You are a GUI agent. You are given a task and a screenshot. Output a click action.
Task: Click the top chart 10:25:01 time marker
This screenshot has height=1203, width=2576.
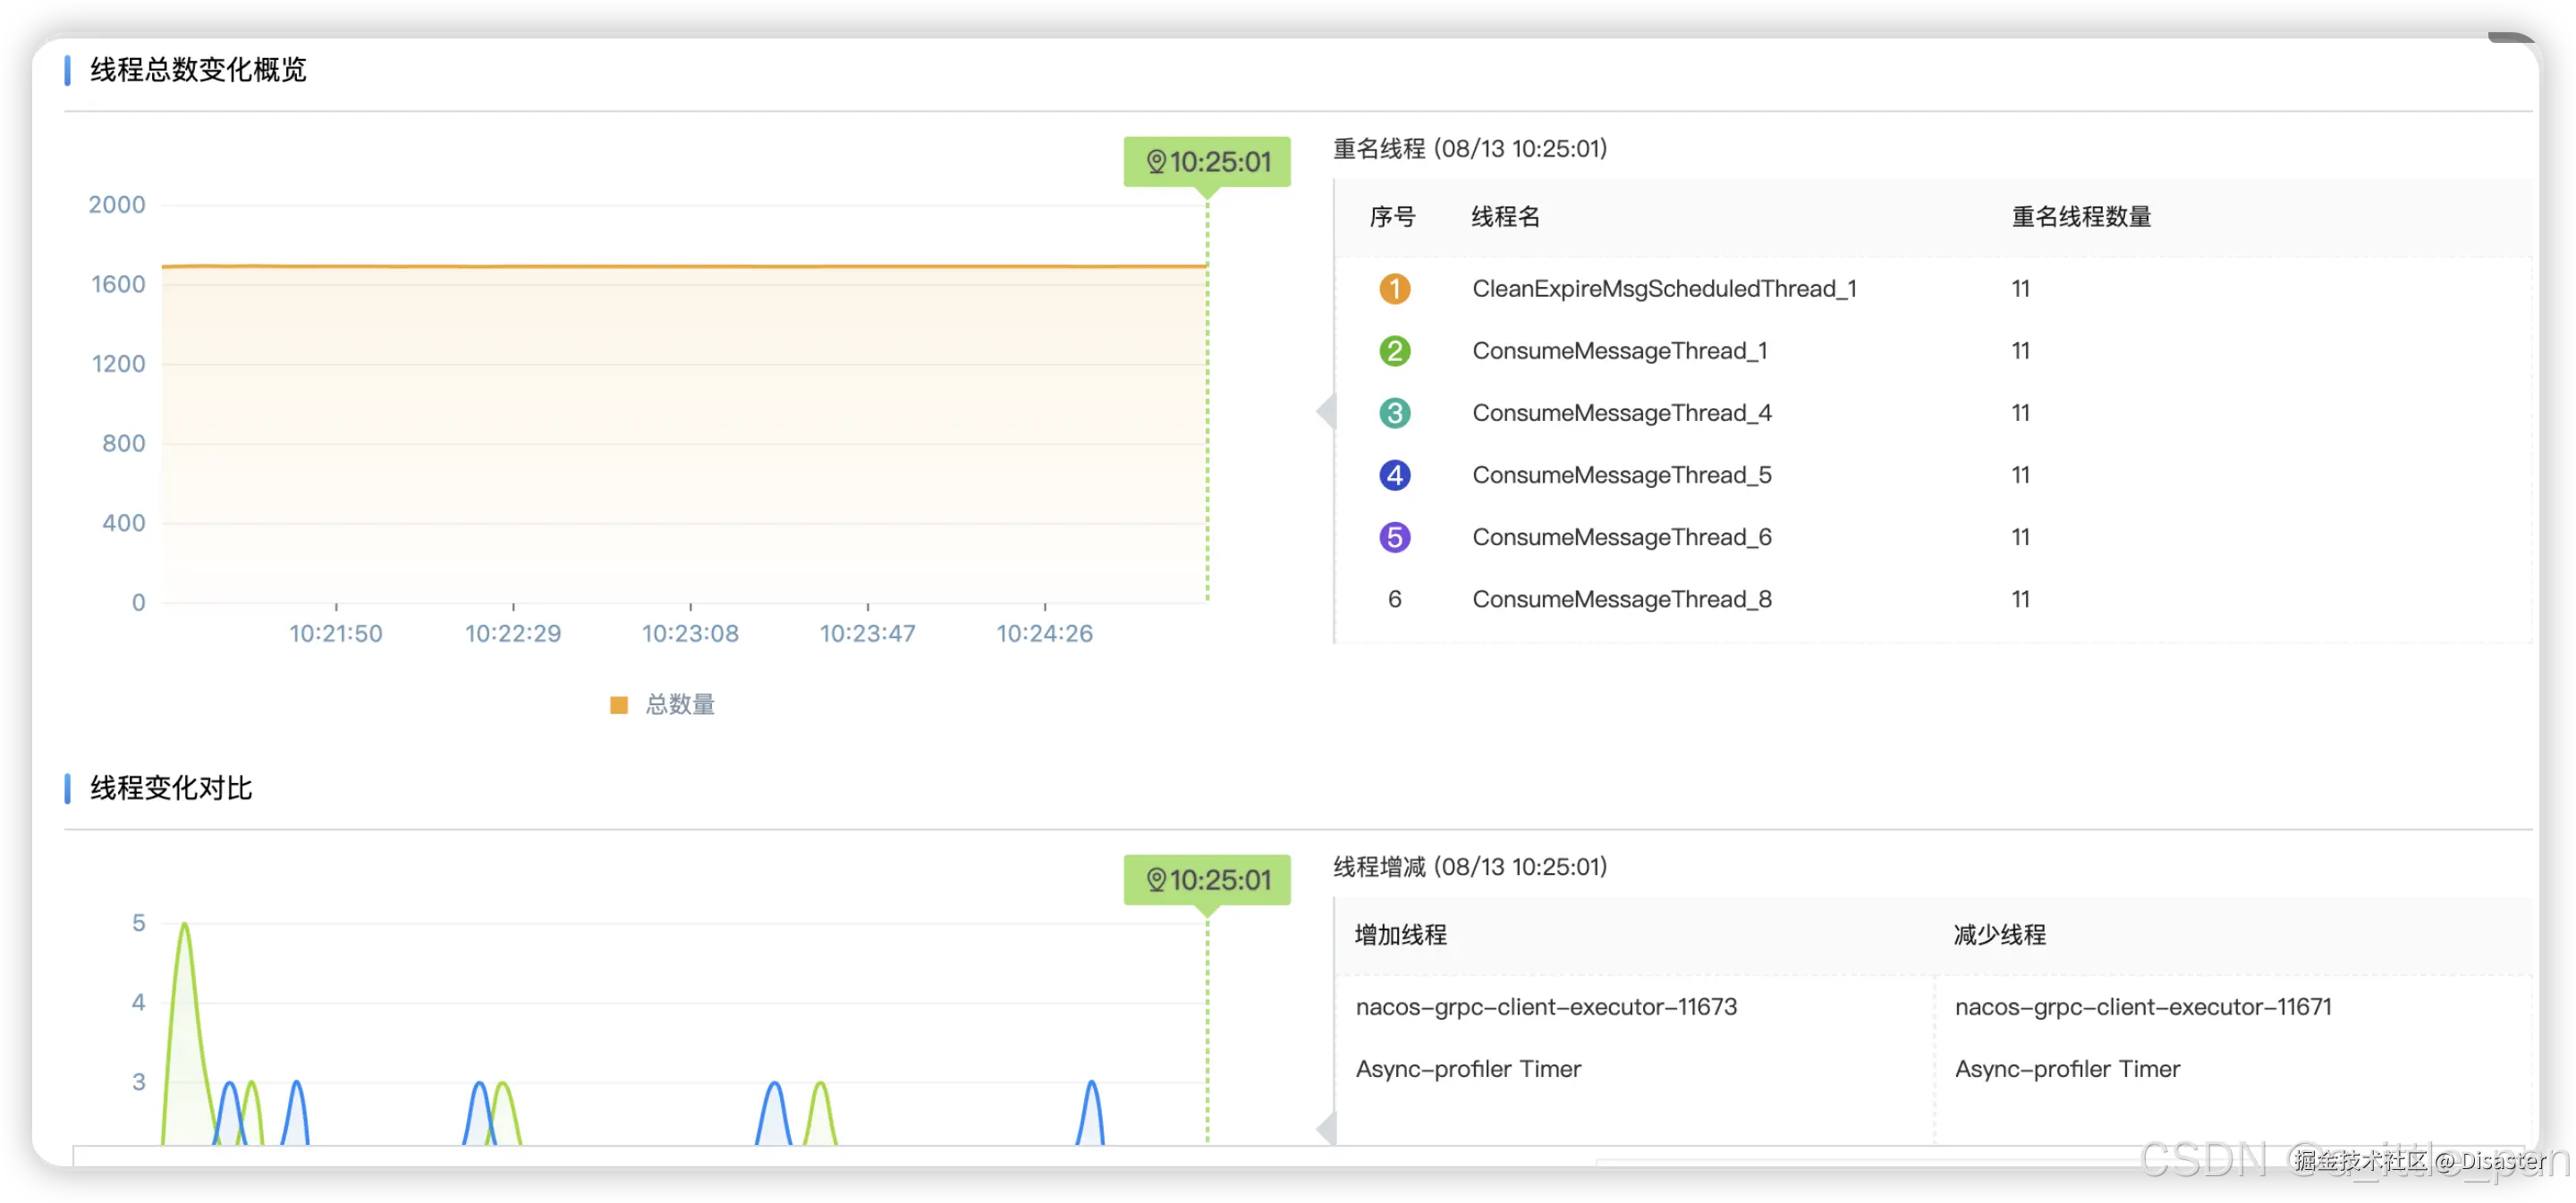pyautogui.click(x=1219, y=162)
